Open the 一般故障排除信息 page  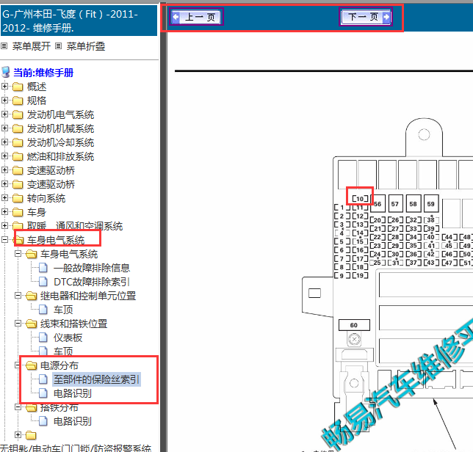click(x=92, y=268)
